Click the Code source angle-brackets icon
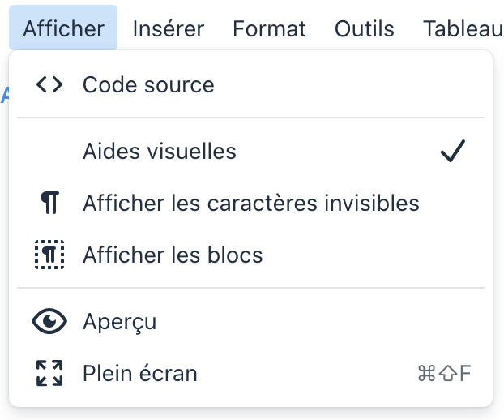This screenshot has width=504, height=420. click(49, 85)
